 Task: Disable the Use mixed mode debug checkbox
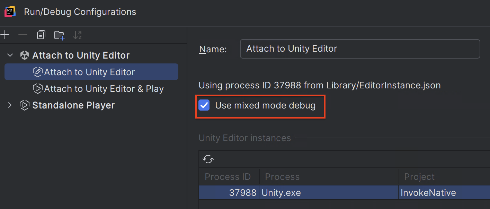tap(204, 105)
